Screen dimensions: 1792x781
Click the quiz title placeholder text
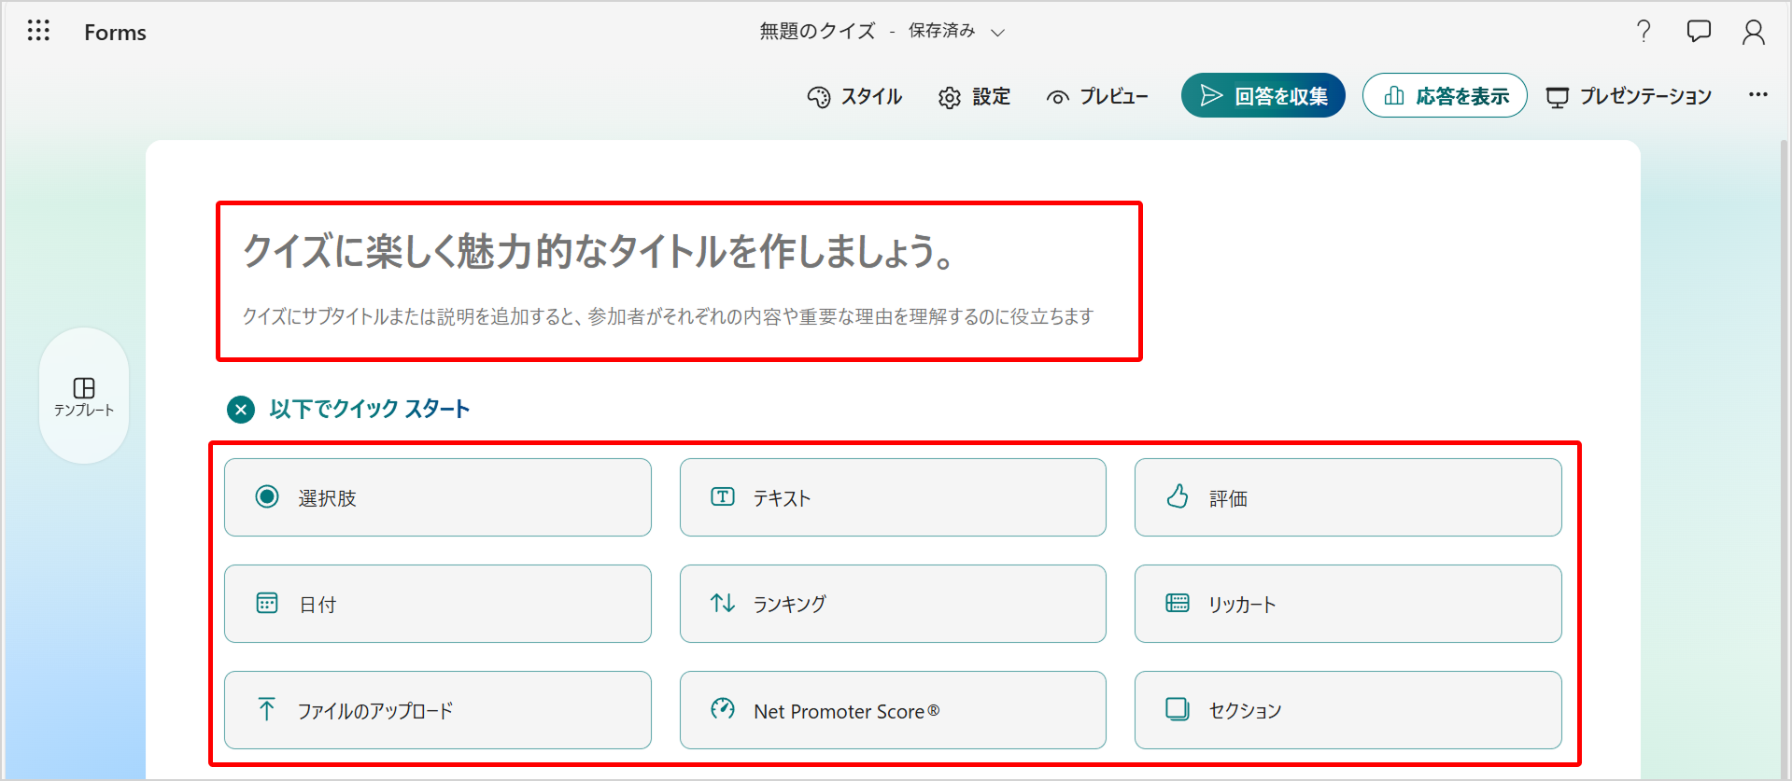598,251
